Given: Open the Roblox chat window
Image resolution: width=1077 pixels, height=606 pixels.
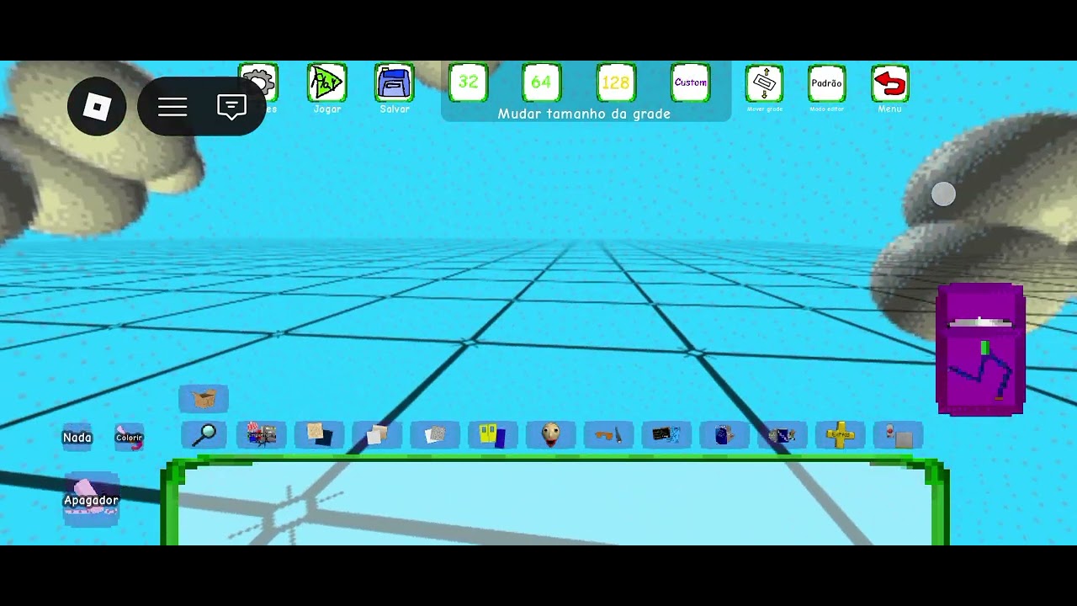Looking at the screenshot, I should (231, 107).
